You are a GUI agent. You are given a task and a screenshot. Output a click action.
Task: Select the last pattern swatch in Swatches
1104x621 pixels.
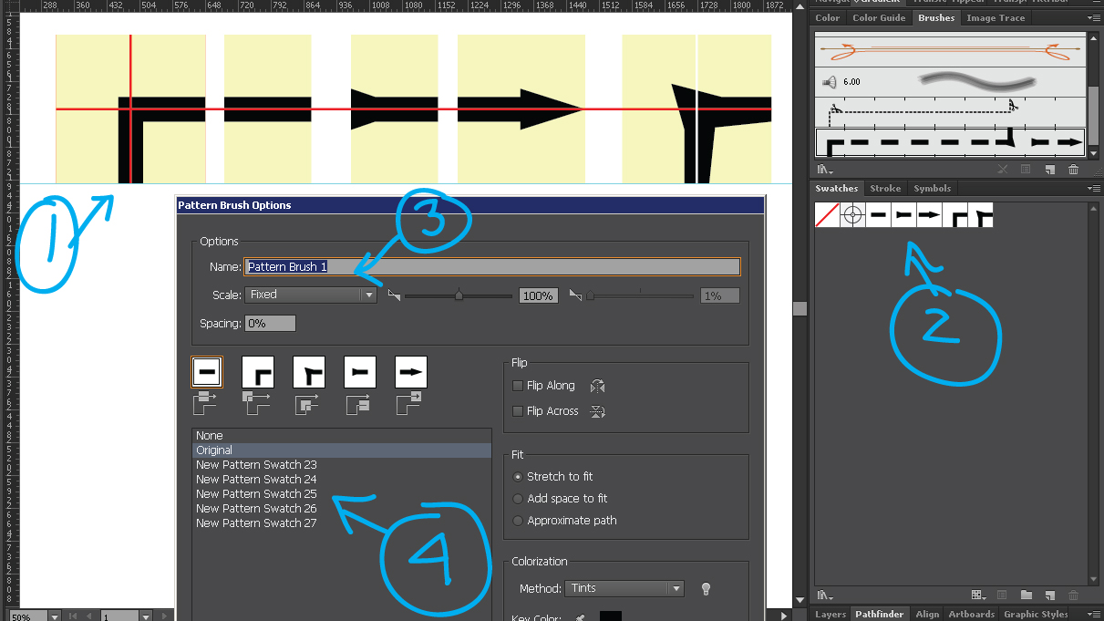tap(980, 215)
